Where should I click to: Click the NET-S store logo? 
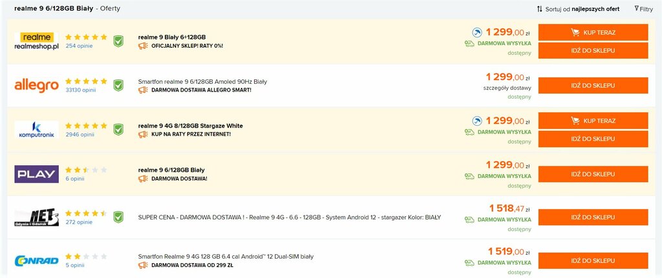[x=36, y=218]
